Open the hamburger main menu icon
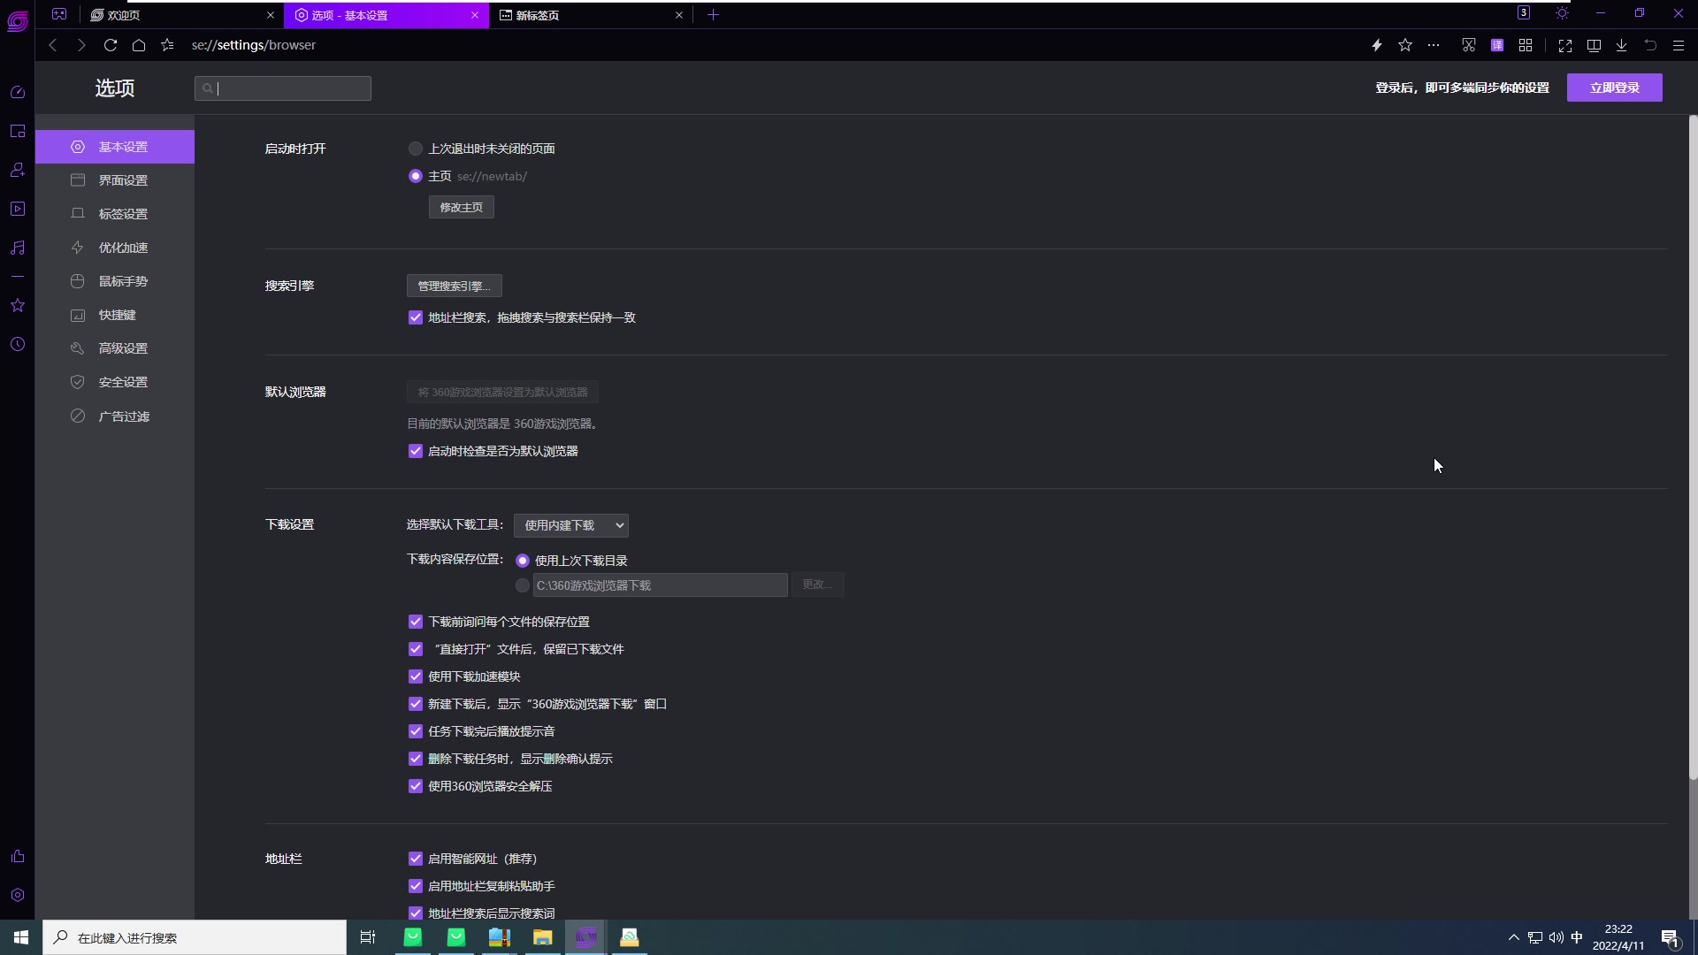This screenshot has height=955, width=1698. pyautogui.click(x=1678, y=45)
